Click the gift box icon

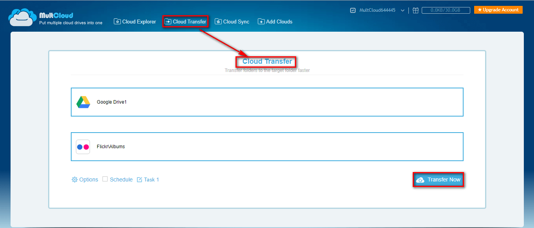pos(415,11)
